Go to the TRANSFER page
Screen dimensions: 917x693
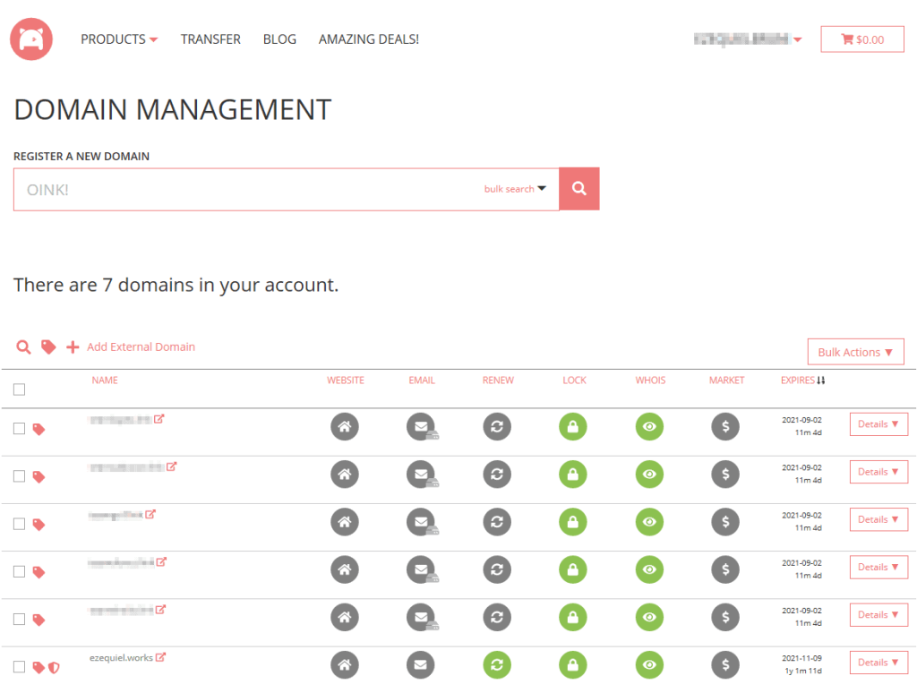[210, 39]
